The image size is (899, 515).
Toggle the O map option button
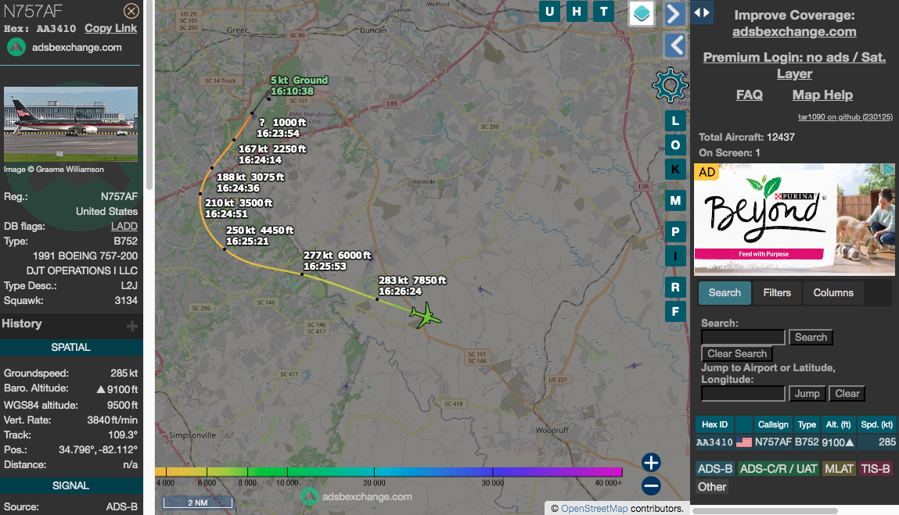675,145
